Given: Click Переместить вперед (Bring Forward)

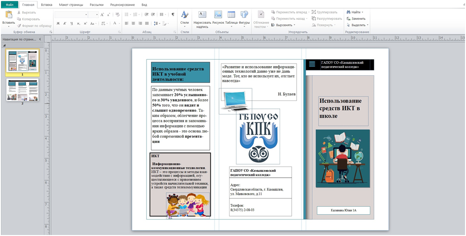Looking at the screenshot, I should (x=290, y=12).
